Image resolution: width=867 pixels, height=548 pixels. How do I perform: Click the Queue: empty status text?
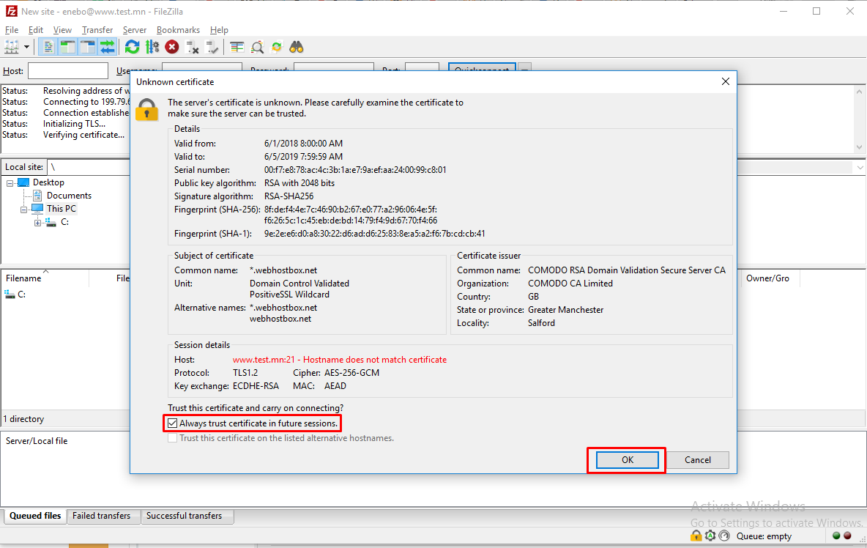tap(764, 536)
